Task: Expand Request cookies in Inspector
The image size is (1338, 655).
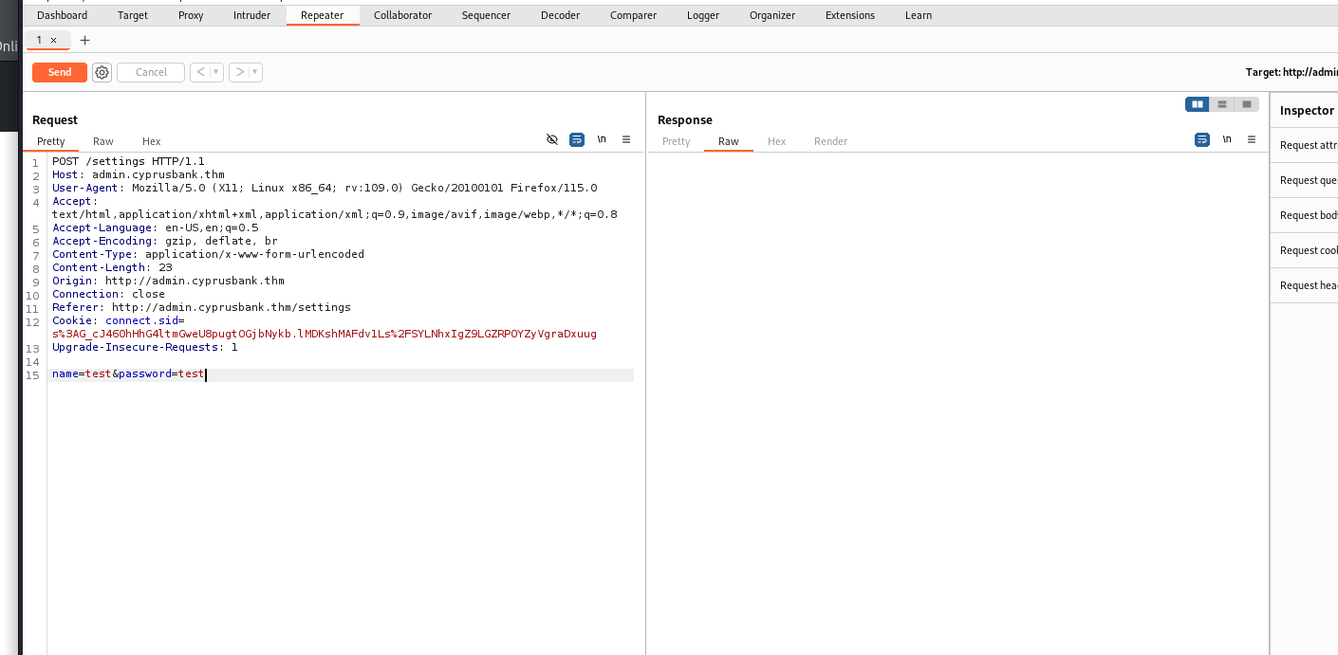Action: coord(1309,250)
